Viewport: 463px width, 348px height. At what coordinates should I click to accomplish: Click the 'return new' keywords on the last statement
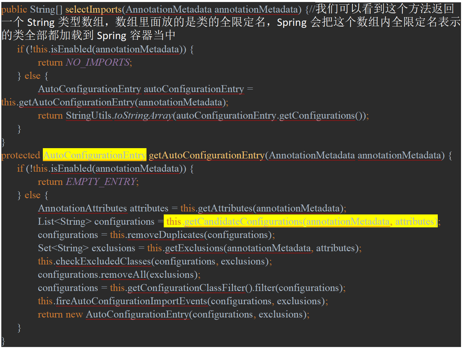pos(60,314)
